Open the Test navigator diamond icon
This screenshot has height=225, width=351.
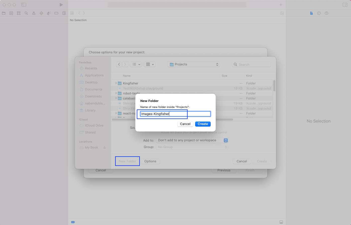(x=41, y=13)
